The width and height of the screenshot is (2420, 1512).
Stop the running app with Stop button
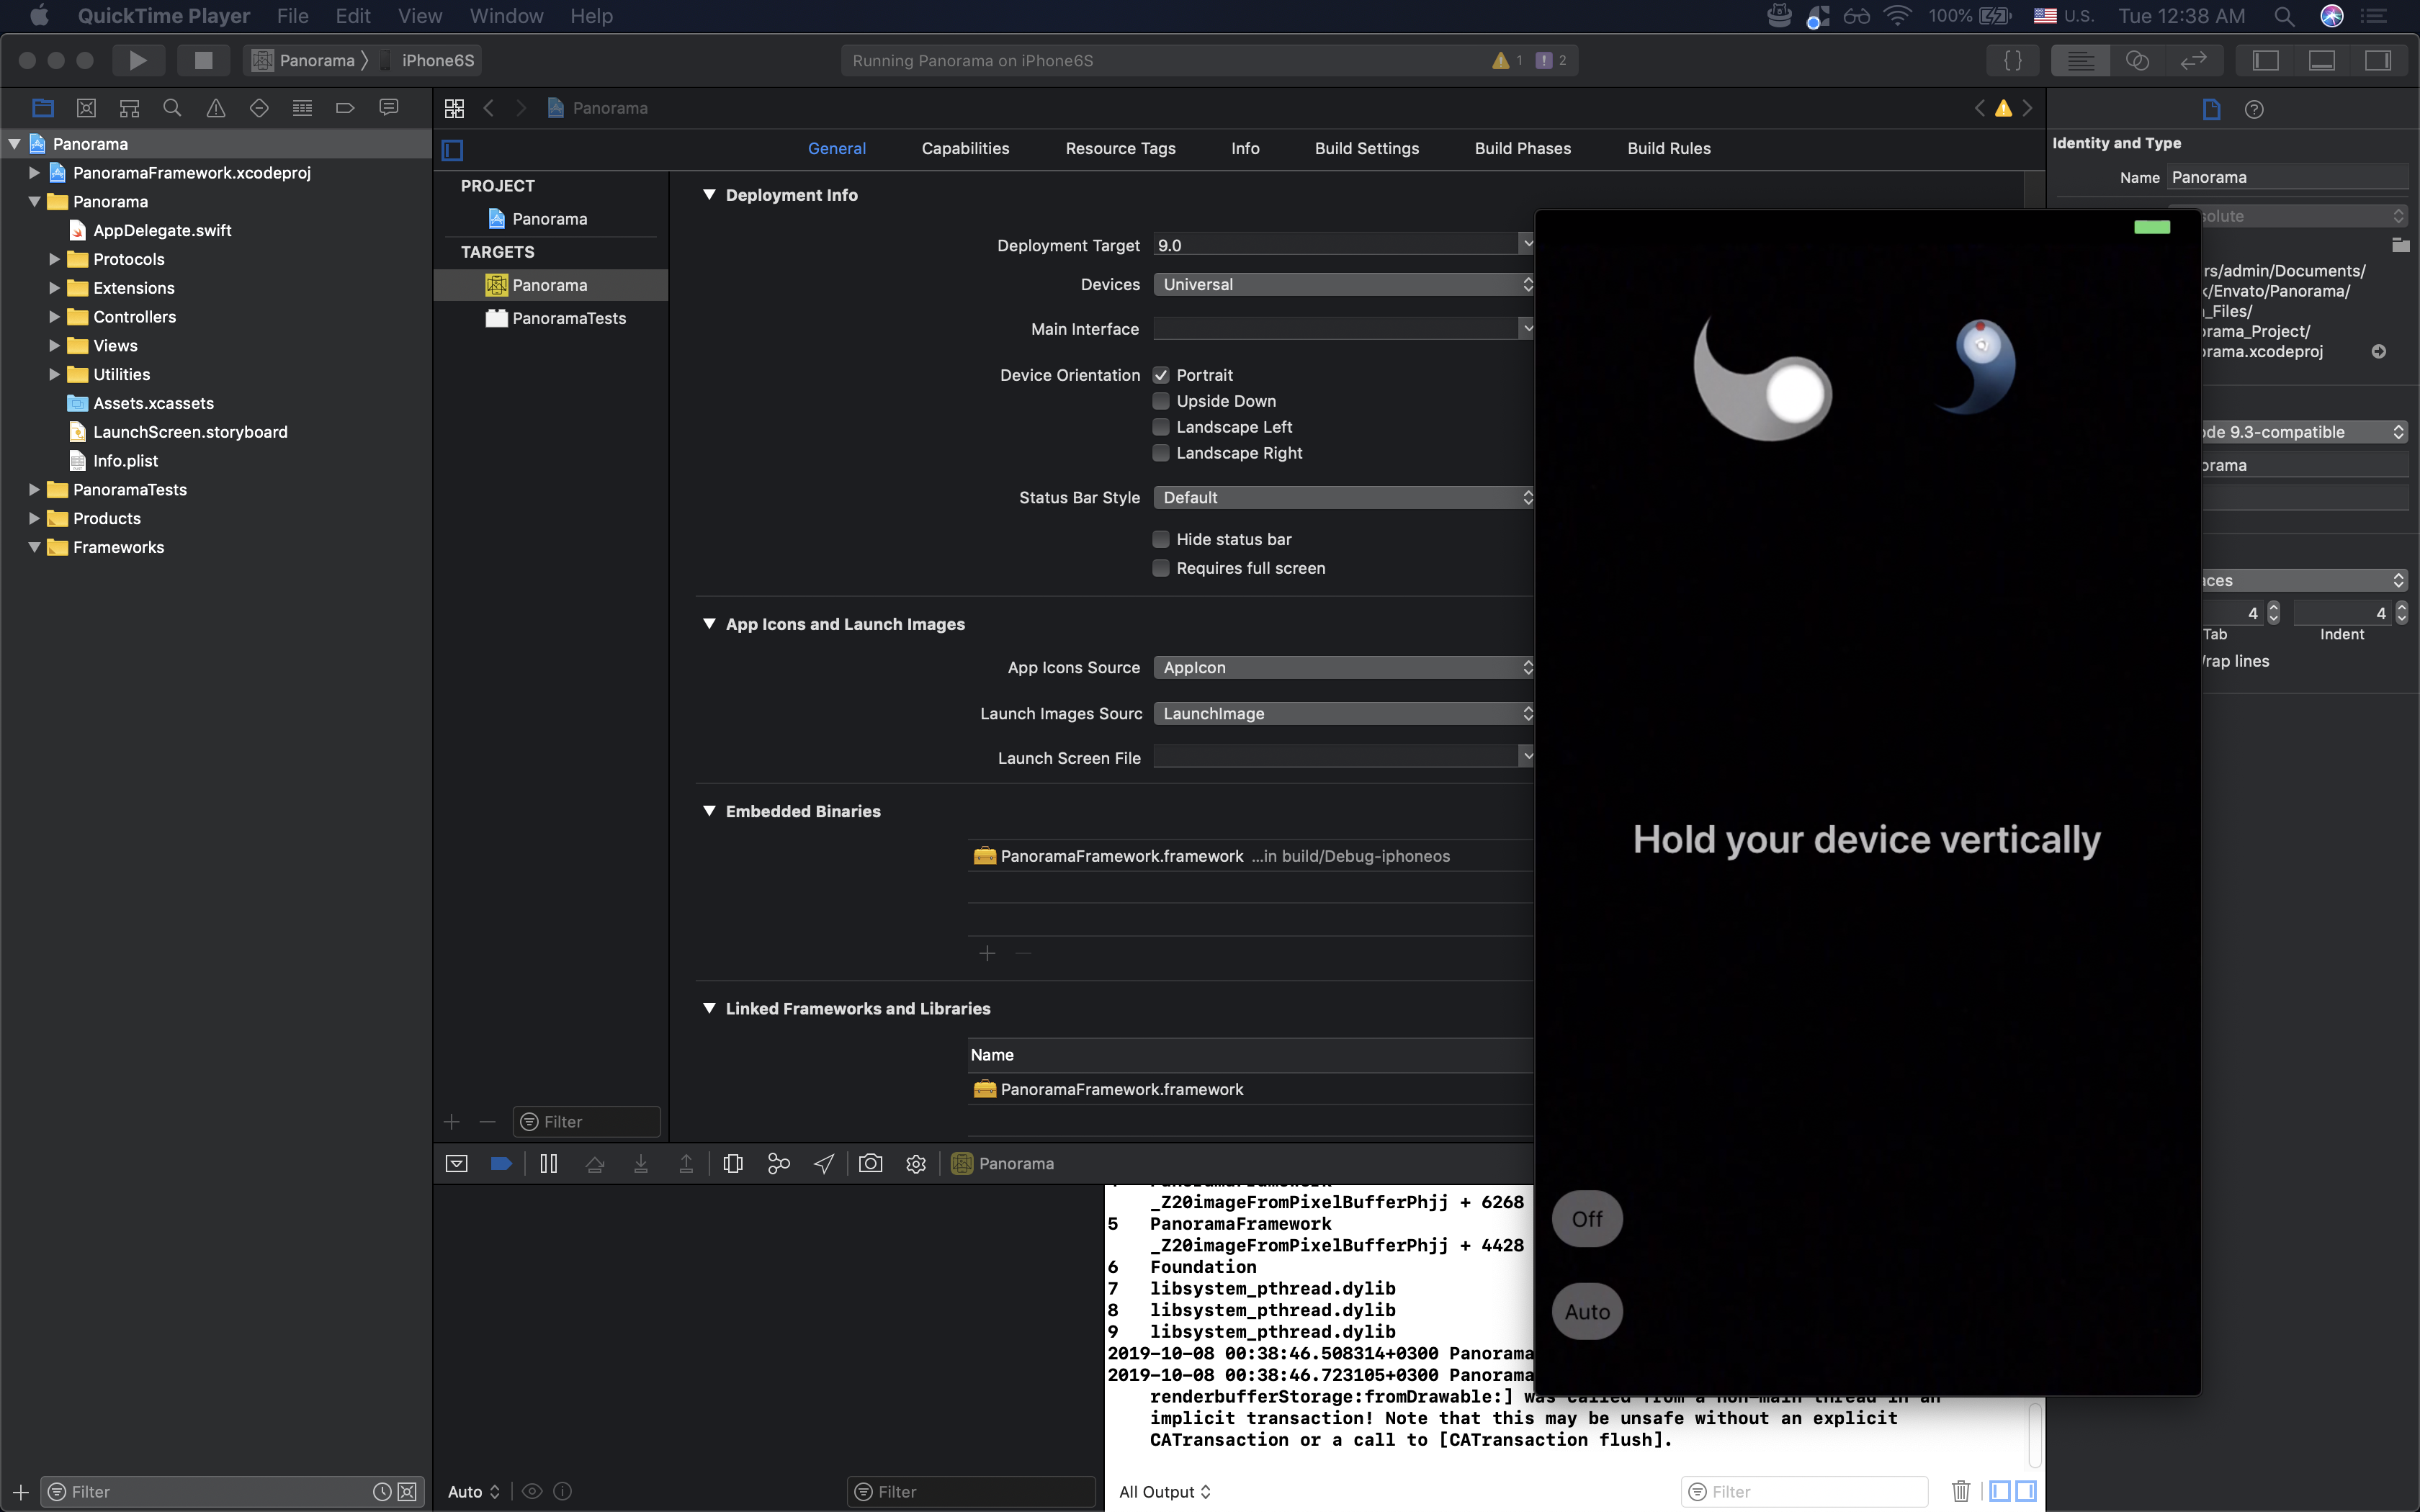tap(203, 60)
